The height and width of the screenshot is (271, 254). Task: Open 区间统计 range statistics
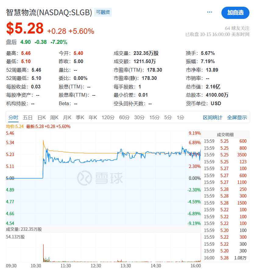[213, 117]
